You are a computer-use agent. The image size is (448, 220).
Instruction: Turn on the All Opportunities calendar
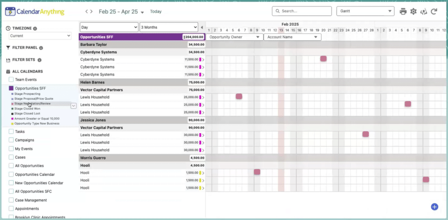click(11, 166)
